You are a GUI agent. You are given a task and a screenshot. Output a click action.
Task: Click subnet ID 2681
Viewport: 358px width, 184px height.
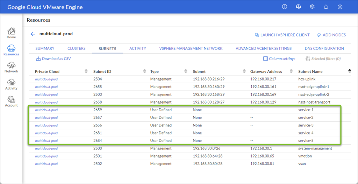(98, 133)
